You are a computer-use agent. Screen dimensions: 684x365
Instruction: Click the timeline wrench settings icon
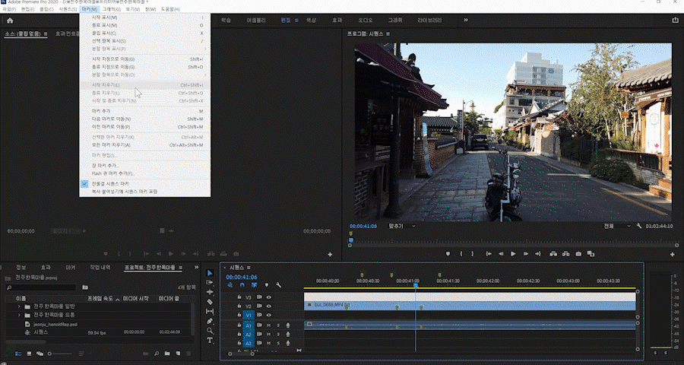pos(279,285)
